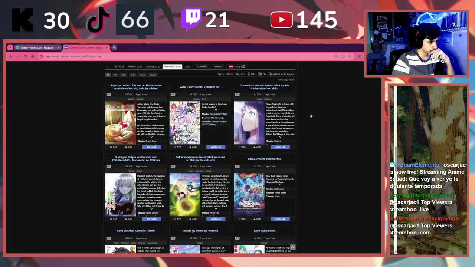475x267 pixels.
Task: Show earlier seasons via ellipsis
Action: point(108,67)
